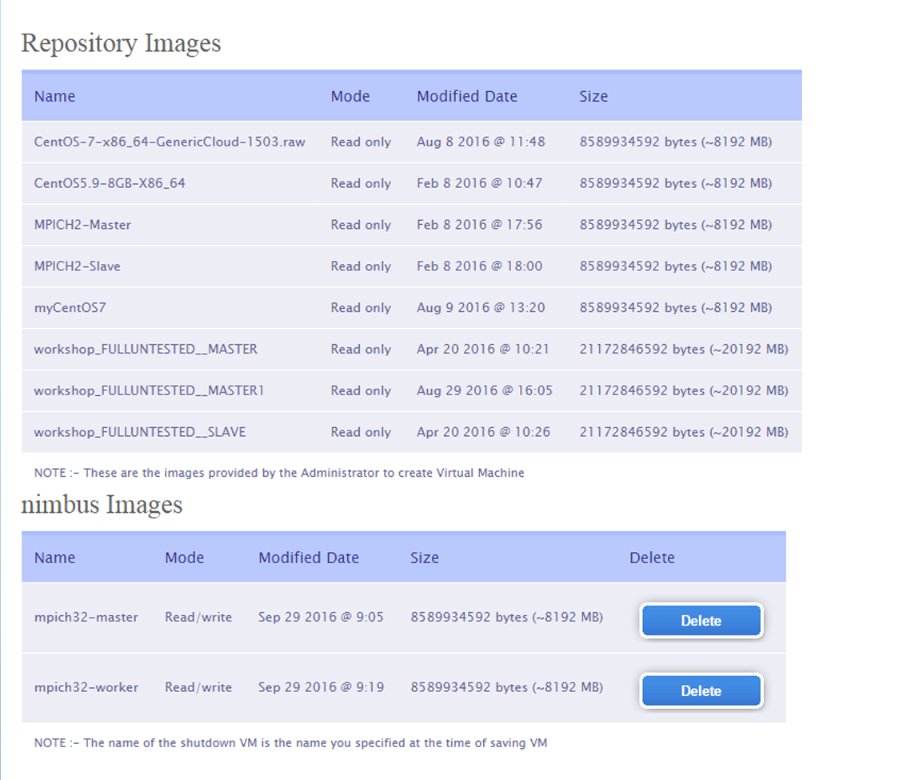Select workshop_FULLUNTESTED__MASTER image name
The height and width of the screenshot is (780, 923).
pyautogui.click(x=146, y=350)
